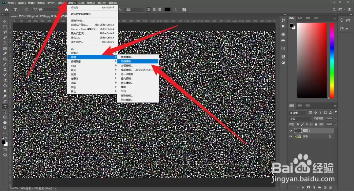Toggle type layer filter

click(x=320, y=113)
